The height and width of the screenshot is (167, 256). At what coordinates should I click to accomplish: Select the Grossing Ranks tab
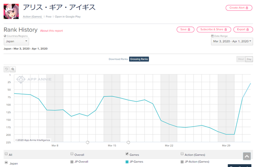pos(139,59)
